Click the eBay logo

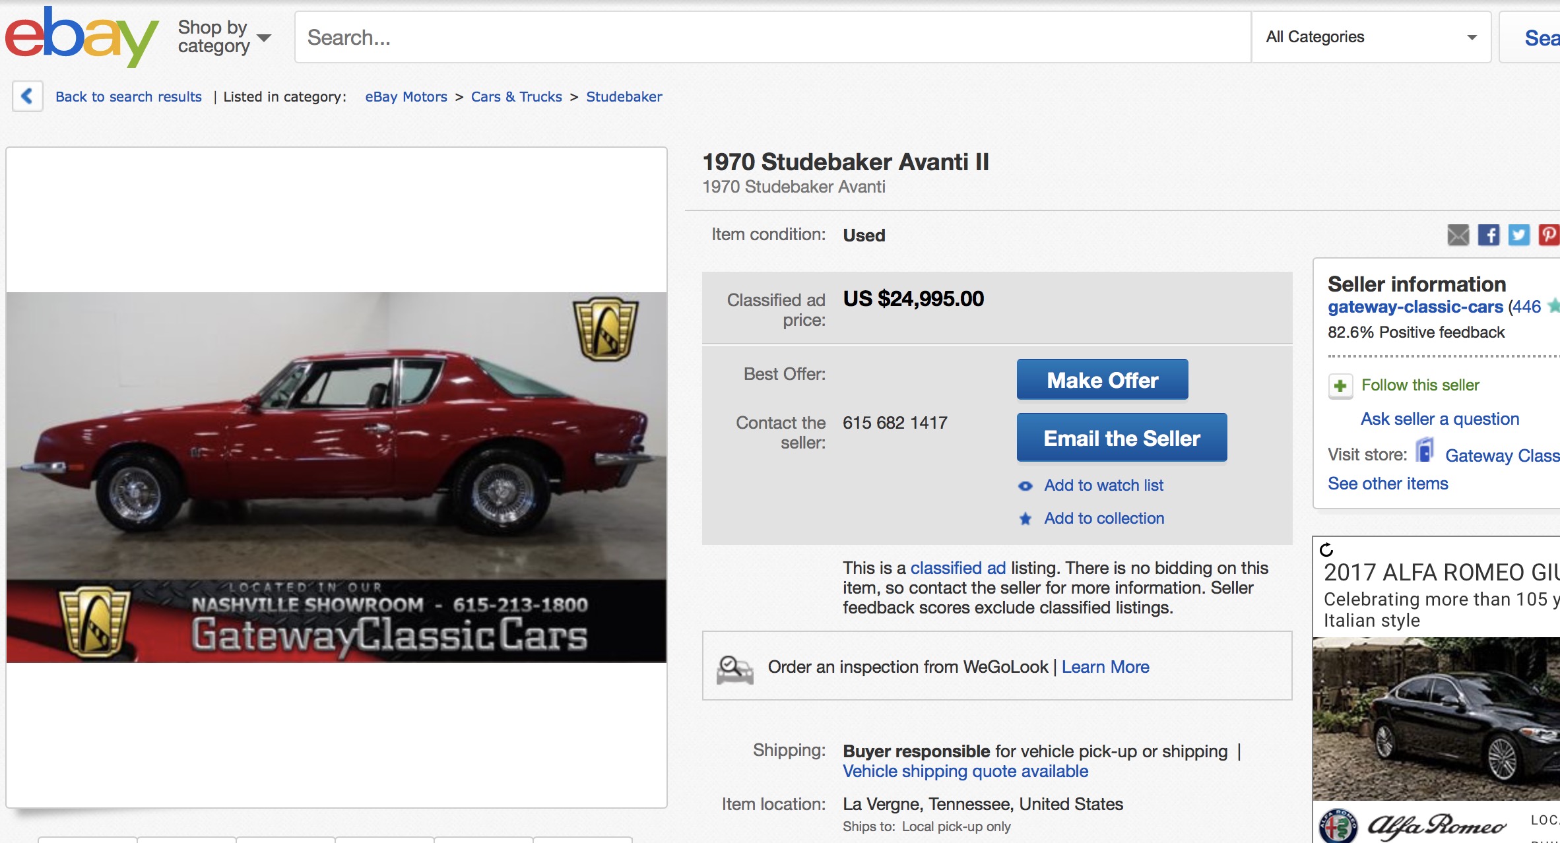click(81, 36)
